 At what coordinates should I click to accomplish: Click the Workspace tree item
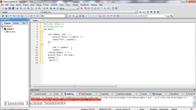click(x=8, y=26)
